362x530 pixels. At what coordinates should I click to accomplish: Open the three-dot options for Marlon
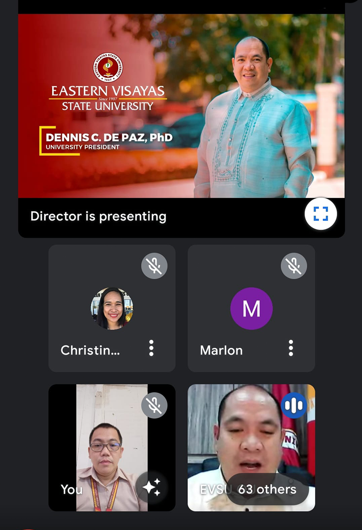(x=290, y=348)
